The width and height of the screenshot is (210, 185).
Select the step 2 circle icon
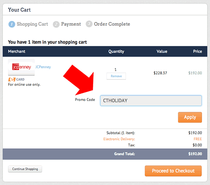pos(56,24)
